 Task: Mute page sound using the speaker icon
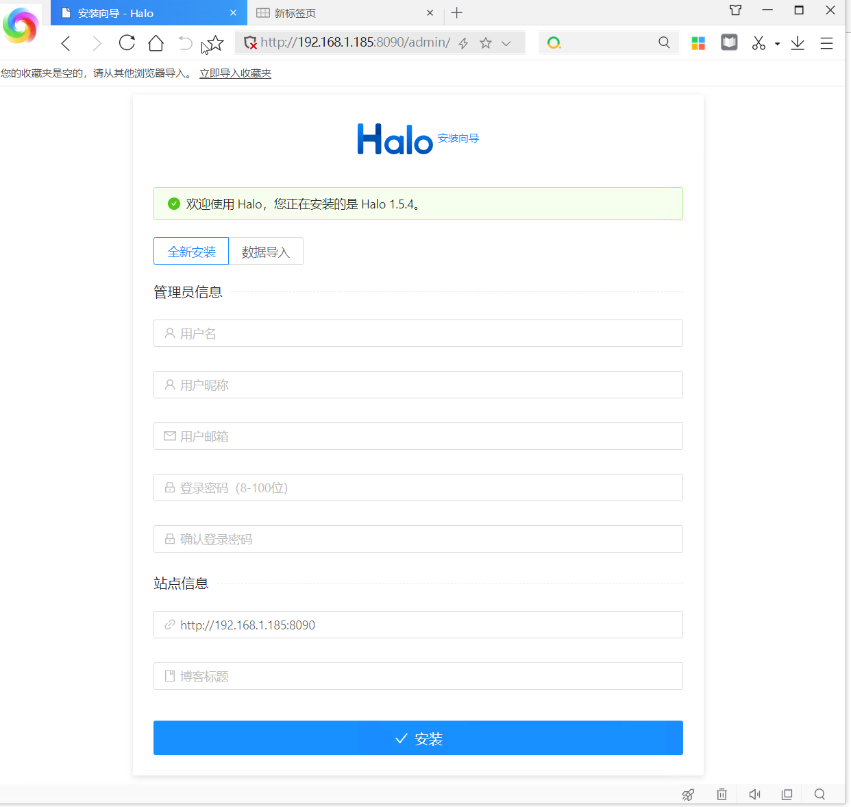pyautogui.click(x=754, y=794)
